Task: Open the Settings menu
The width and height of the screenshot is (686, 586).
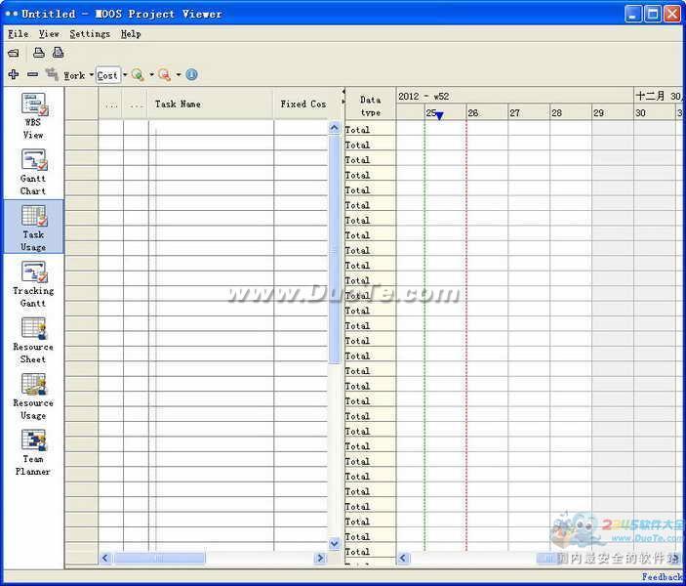Action: tap(90, 34)
